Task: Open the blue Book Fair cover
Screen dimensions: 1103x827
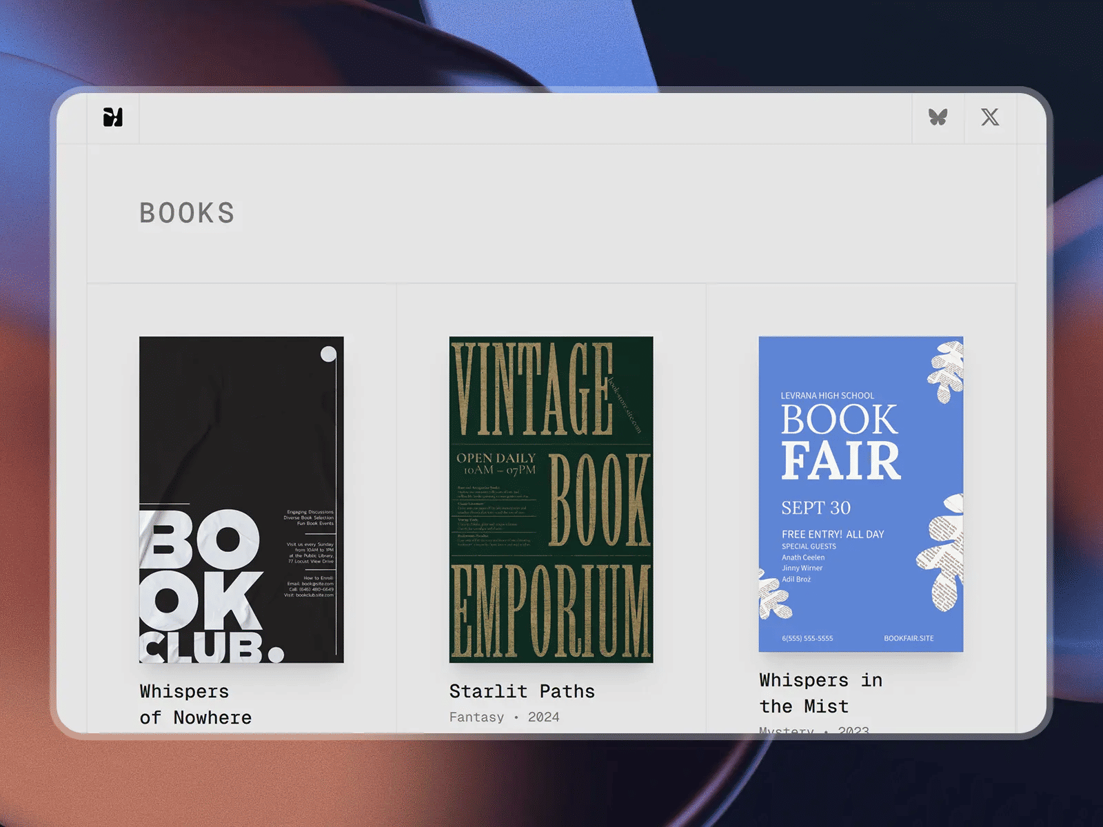Action: (x=860, y=494)
